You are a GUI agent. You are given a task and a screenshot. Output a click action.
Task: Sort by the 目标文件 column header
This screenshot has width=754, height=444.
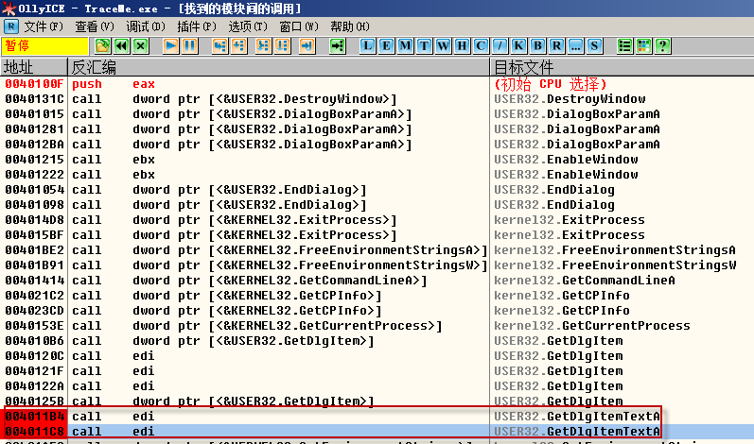pyautogui.click(x=622, y=67)
